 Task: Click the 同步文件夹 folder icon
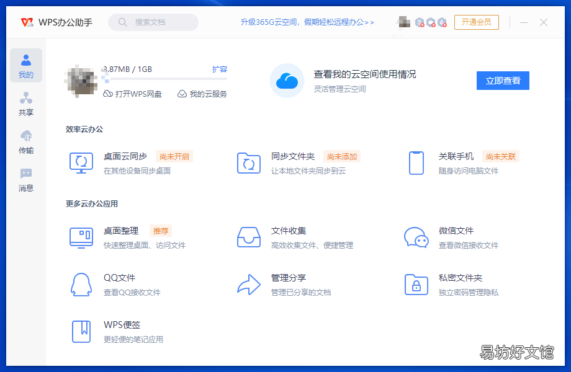coord(249,163)
